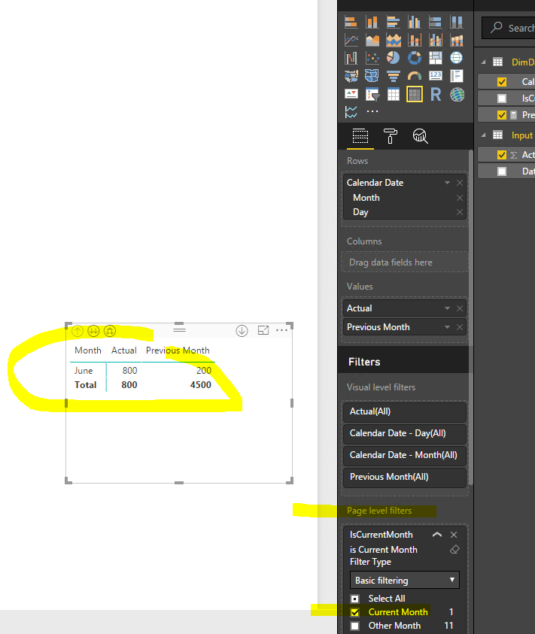Toggle the Select All filter checkbox
Screen dimensions: 535x634
click(355, 599)
